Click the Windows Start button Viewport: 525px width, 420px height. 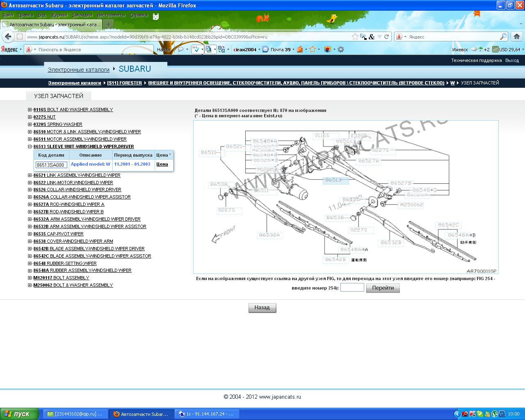coord(19,414)
